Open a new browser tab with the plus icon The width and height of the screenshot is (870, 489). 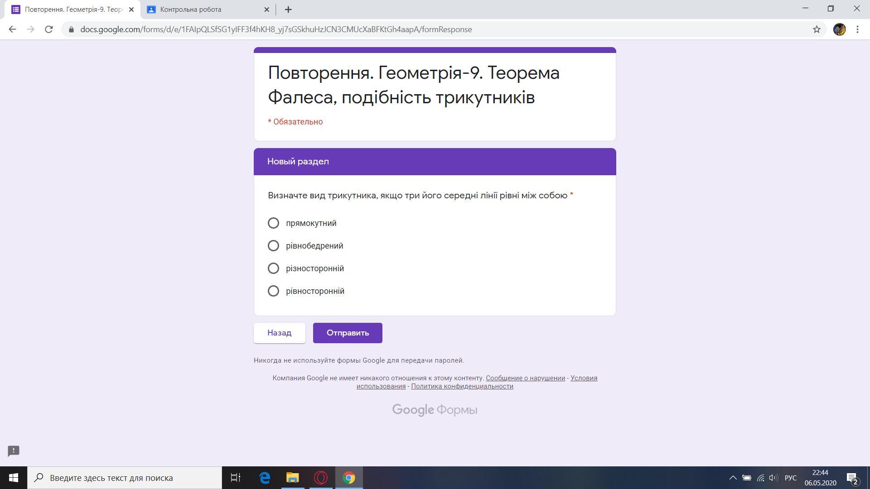point(288,10)
